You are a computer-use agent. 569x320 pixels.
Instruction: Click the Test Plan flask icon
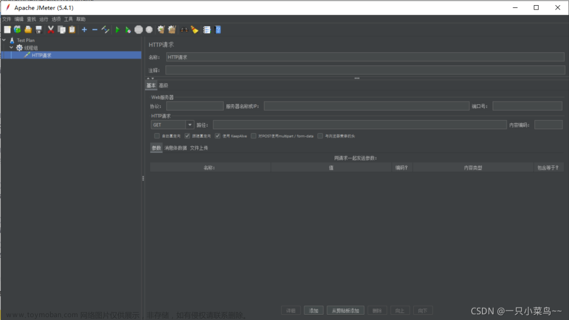click(x=12, y=40)
